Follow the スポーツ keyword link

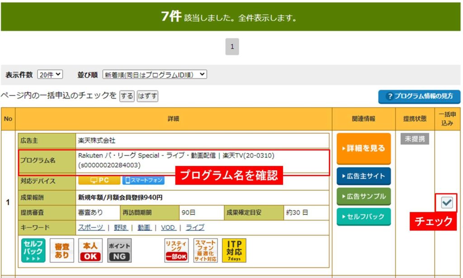click(x=91, y=227)
